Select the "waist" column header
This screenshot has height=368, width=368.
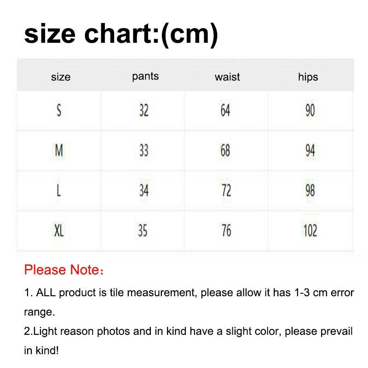coord(227,77)
